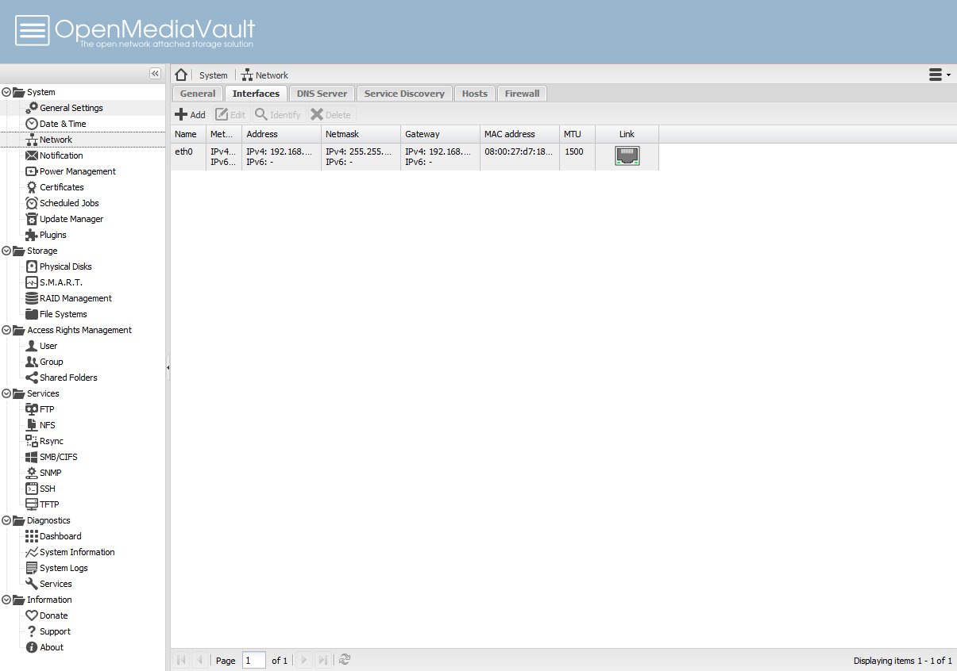The height and width of the screenshot is (671, 957).
Task: Click the MTU column header
Action: 577,134
